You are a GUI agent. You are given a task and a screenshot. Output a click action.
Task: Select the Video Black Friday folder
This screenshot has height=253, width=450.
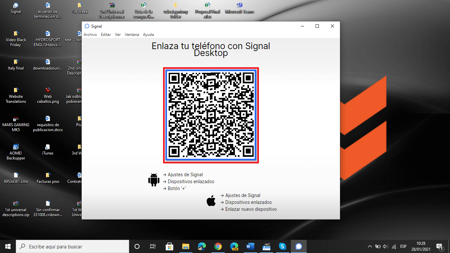coord(16,39)
